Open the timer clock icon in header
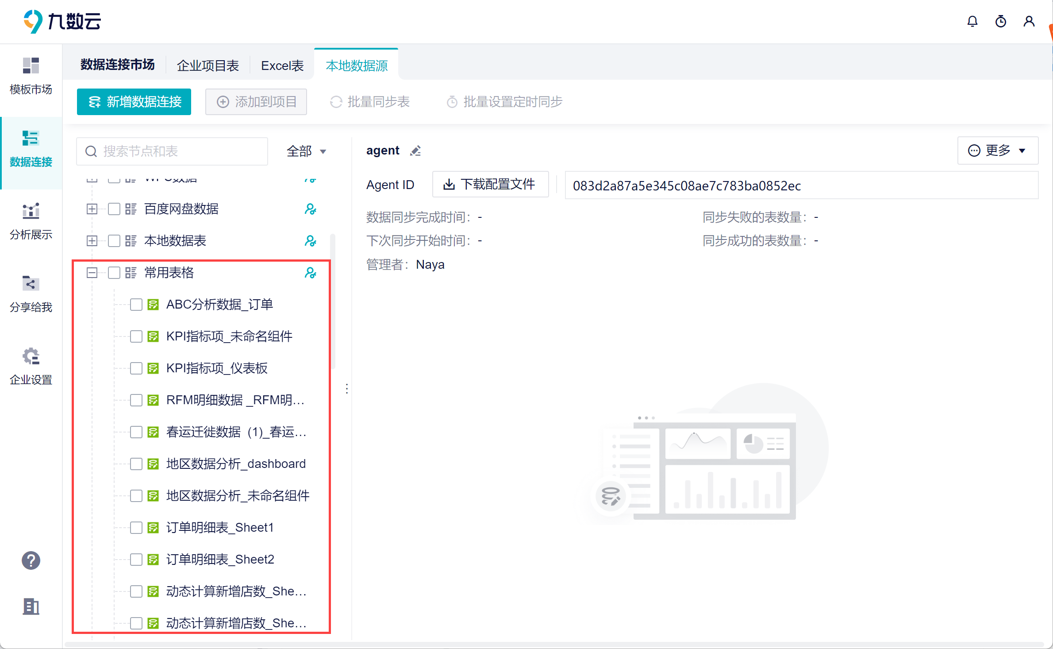 (x=1000, y=21)
